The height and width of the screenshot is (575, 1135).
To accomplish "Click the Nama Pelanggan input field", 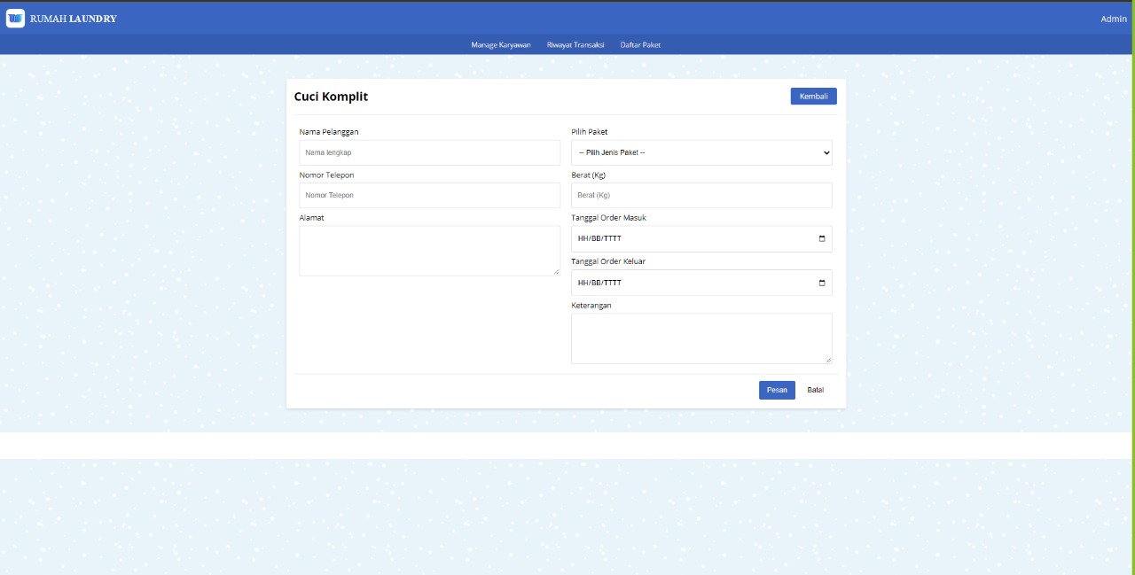I will coord(429,152).
